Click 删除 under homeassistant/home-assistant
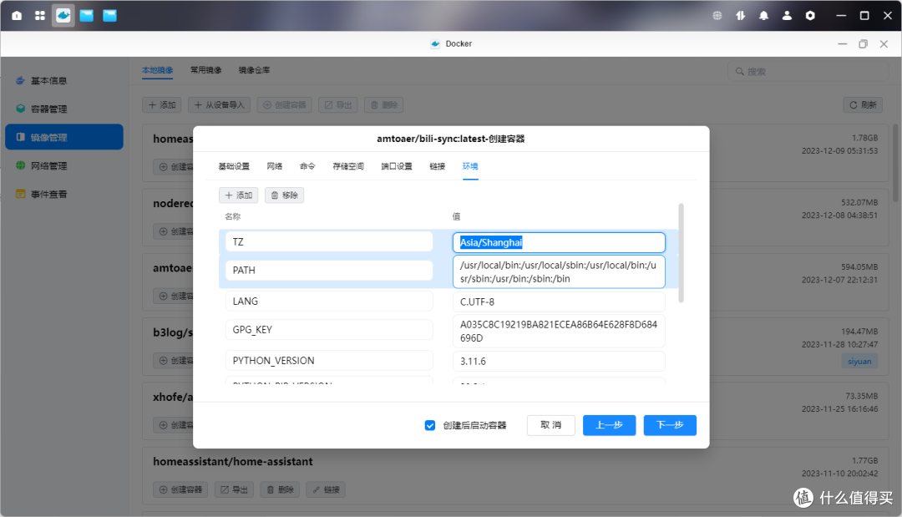The width and height of the screenshot is (902, 517). tap(280, 490)
